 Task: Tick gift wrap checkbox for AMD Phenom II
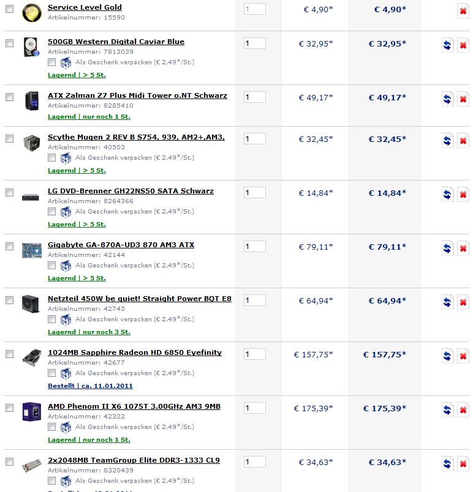[x=52, y=427]
